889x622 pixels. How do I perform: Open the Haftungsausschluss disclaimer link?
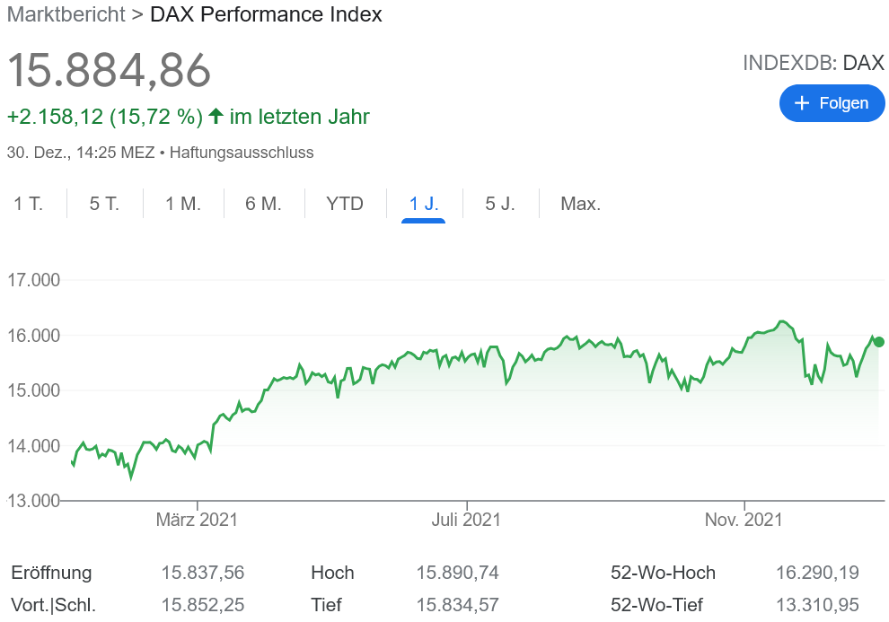pos(242,153)
